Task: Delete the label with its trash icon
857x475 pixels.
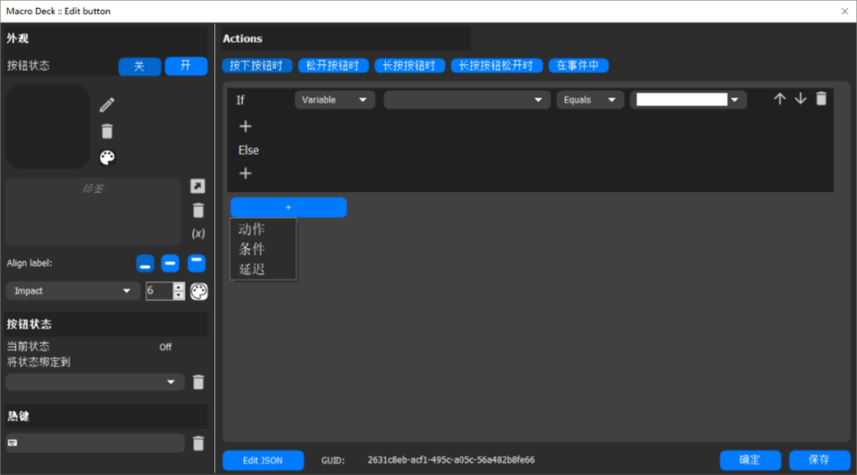Action: click(198, 211)
